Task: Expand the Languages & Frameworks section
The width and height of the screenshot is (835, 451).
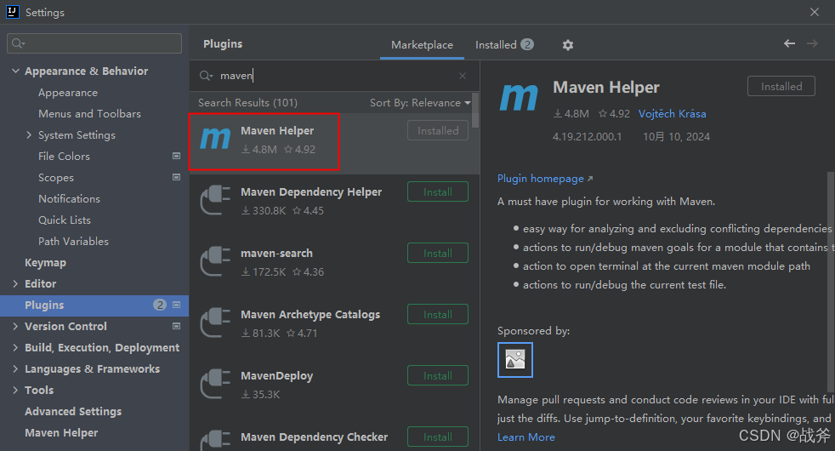Action: [x=15, y=369]
